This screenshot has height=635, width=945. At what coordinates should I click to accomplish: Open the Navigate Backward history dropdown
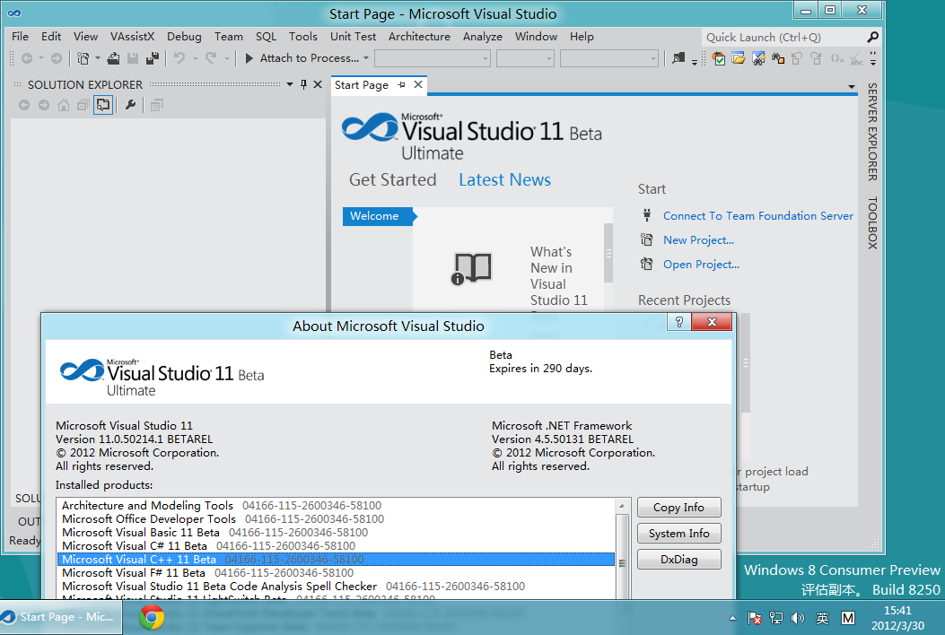click(41, 58)
